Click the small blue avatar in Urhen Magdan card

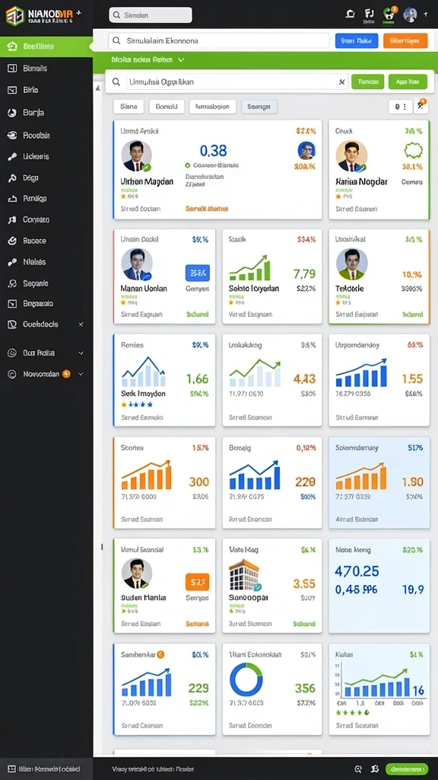pyautogui.click(x=306, y=151)
